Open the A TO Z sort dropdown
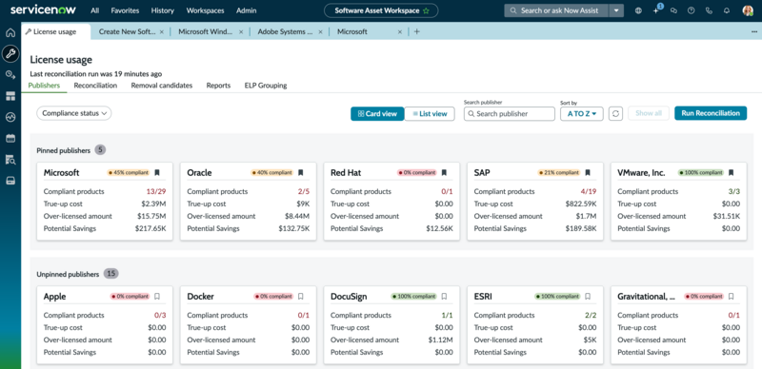The height and width of the screenshot is (369, 762). (582, 113)
